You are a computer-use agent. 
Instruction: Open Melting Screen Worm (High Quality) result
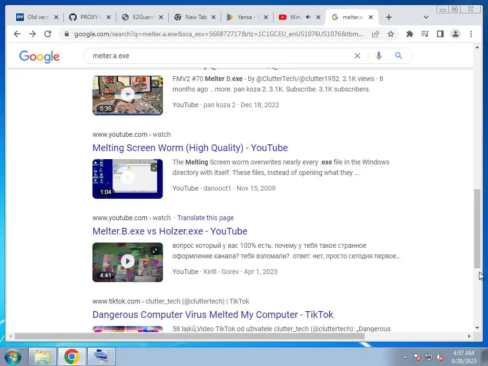(190, 148)
